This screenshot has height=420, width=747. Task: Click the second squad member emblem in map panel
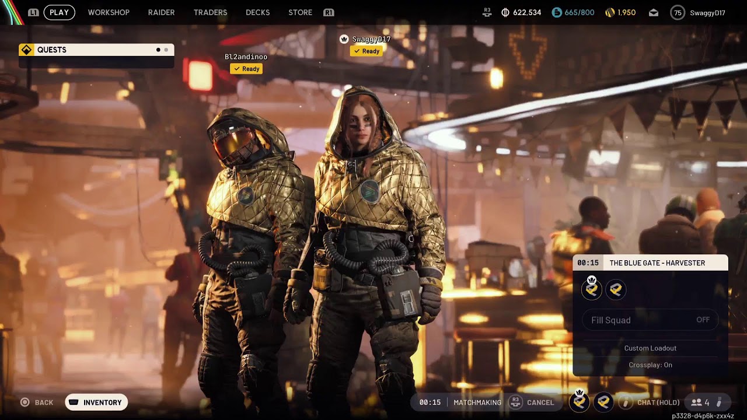point(616,289)
